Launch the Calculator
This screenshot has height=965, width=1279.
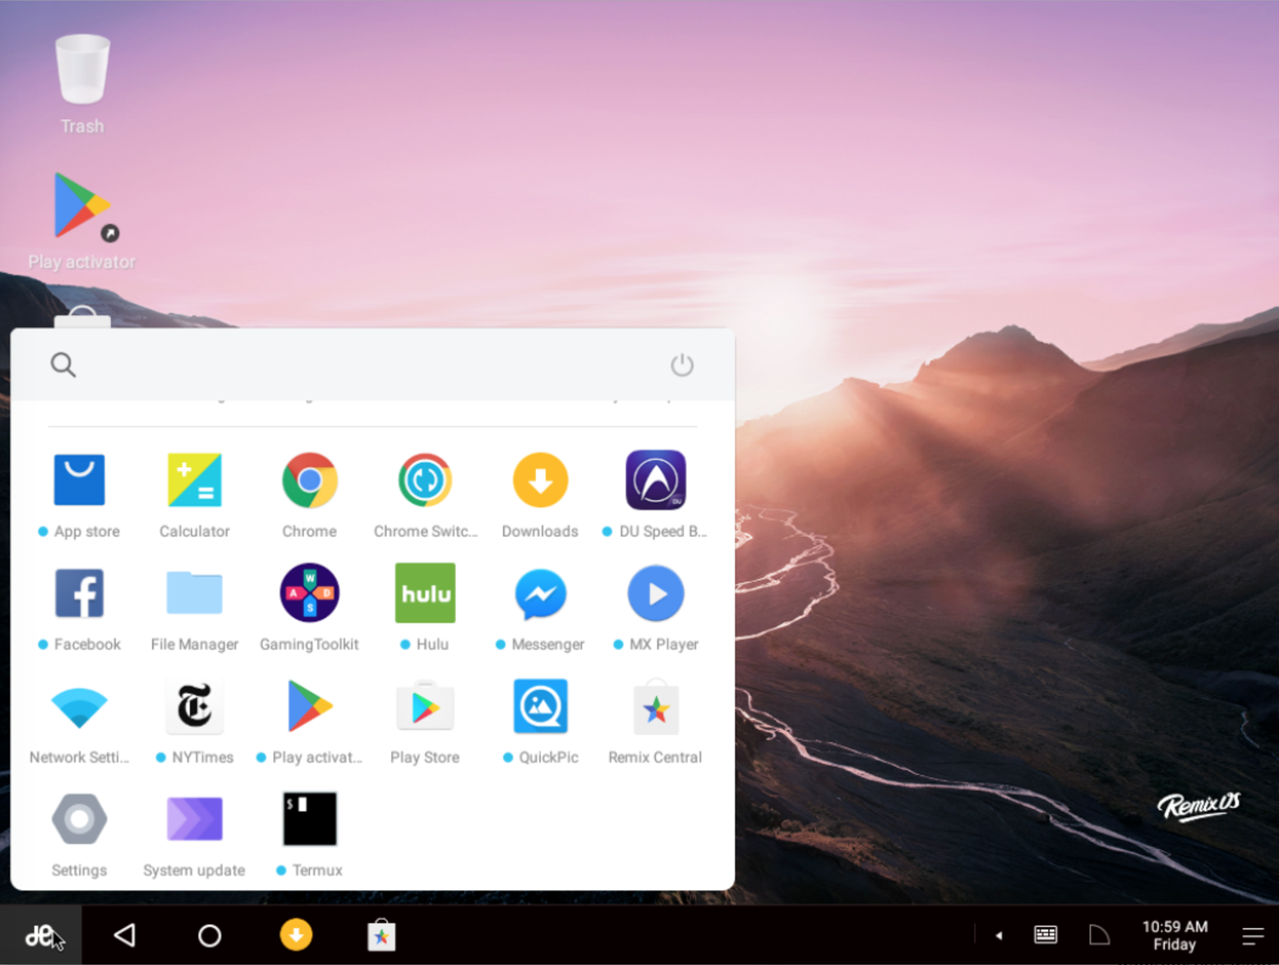coord(194,480)
